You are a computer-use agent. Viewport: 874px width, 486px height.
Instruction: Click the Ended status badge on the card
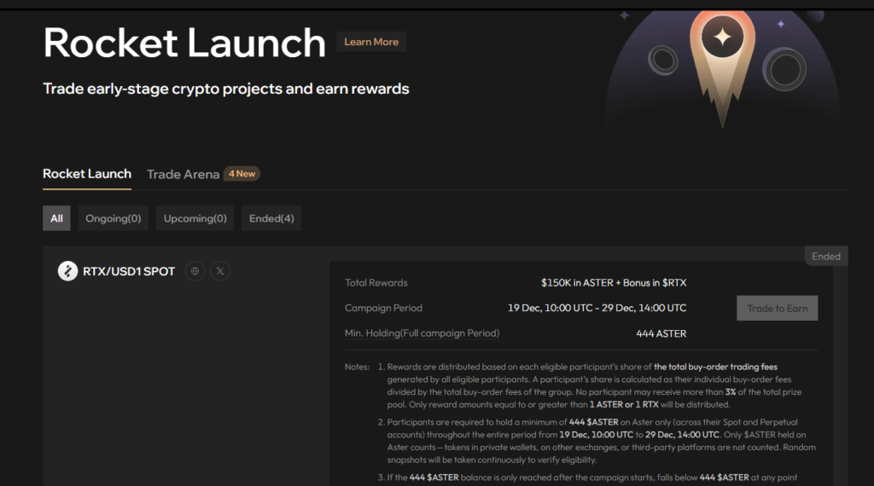coord(825,256)
